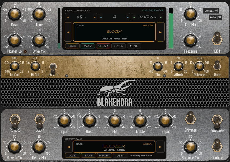Click the CLIP / OS / EQ / CAB text
The height and width of the screenshot is (162, 230).
point(153,10)
